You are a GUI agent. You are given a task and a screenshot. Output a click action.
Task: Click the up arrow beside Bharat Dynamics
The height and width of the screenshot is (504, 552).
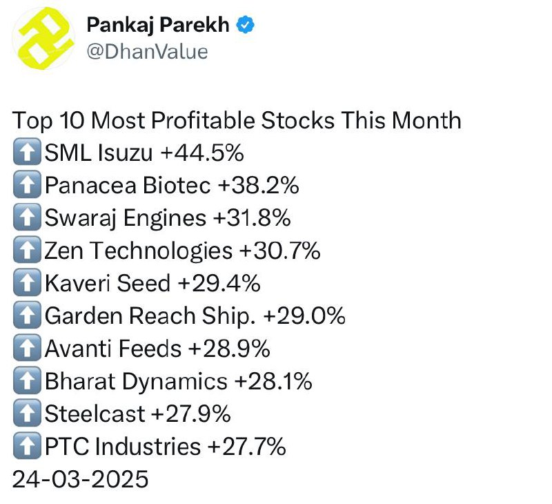coord(27,380)
